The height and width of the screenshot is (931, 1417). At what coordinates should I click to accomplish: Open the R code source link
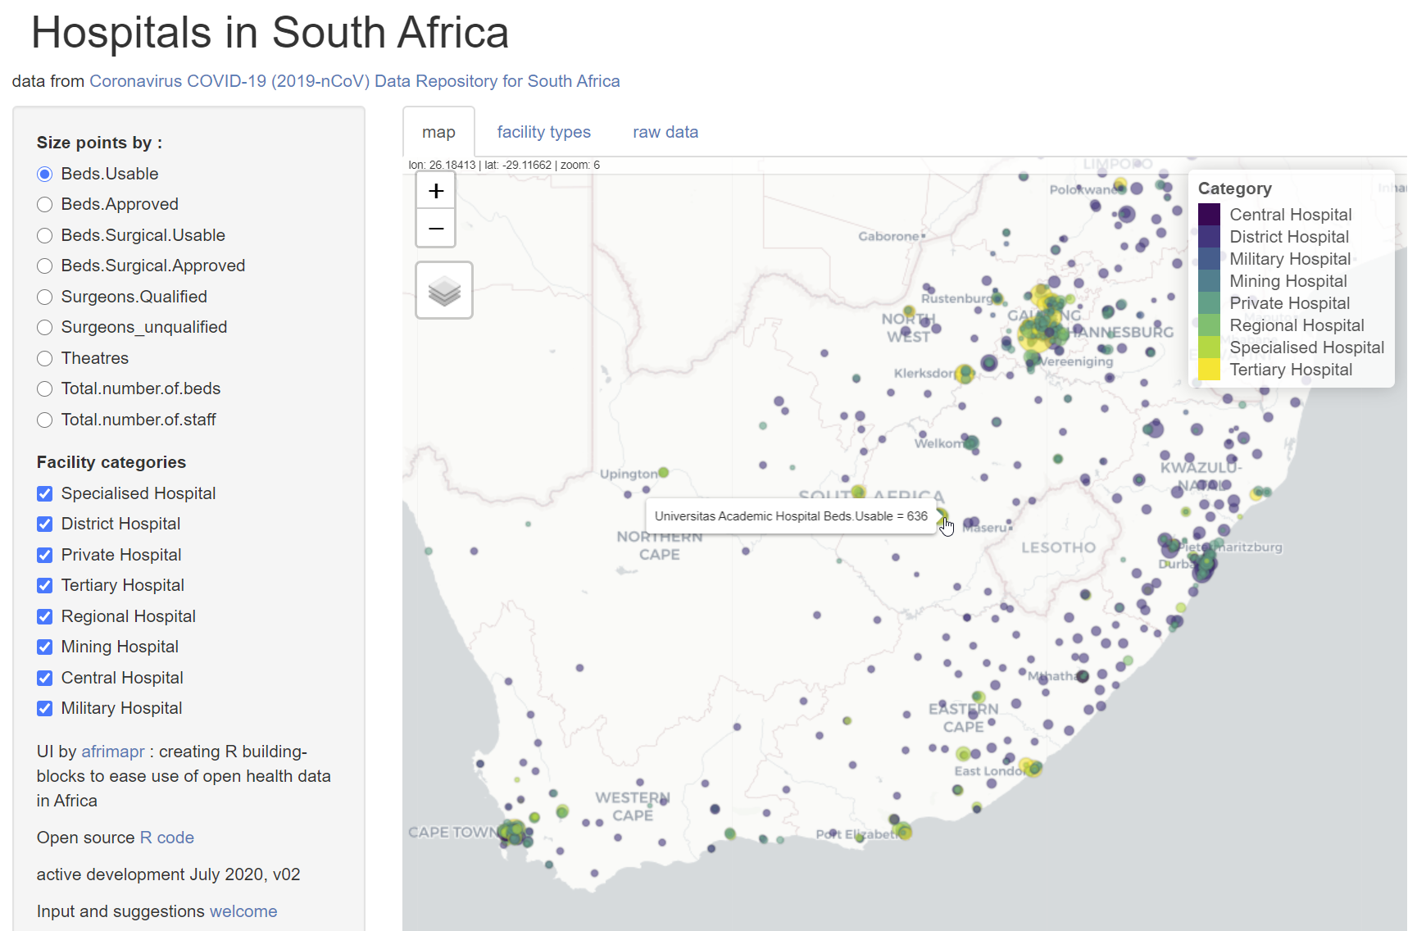(x=166, y=838)
